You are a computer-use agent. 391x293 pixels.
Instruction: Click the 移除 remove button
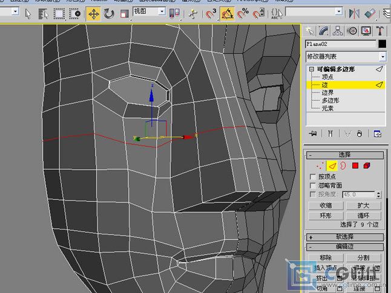(x=326, y=257)
